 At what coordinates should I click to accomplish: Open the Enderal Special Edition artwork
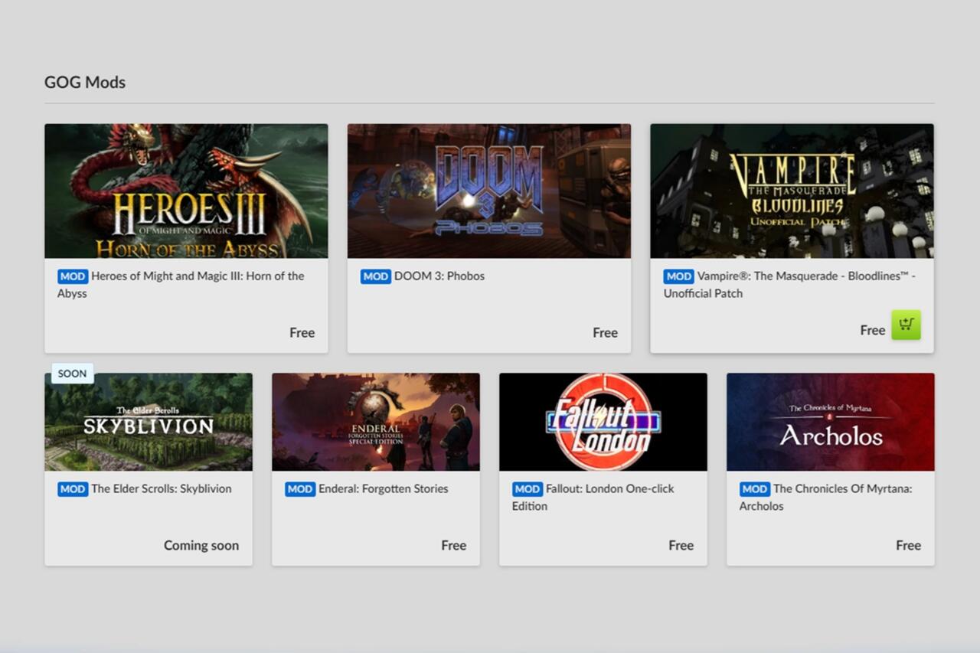[x=375, y=422]
